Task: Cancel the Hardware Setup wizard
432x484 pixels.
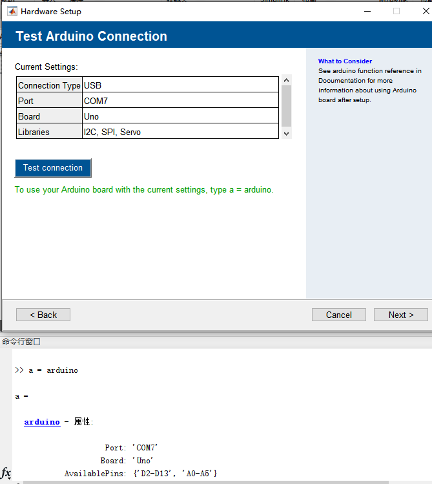Action: point(339,315)
